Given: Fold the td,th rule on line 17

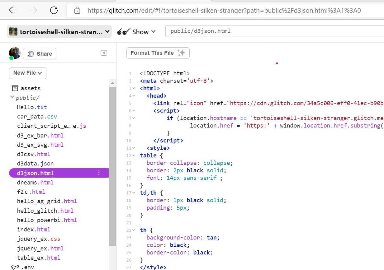Looking at the screenshot, I should (134, 193).
